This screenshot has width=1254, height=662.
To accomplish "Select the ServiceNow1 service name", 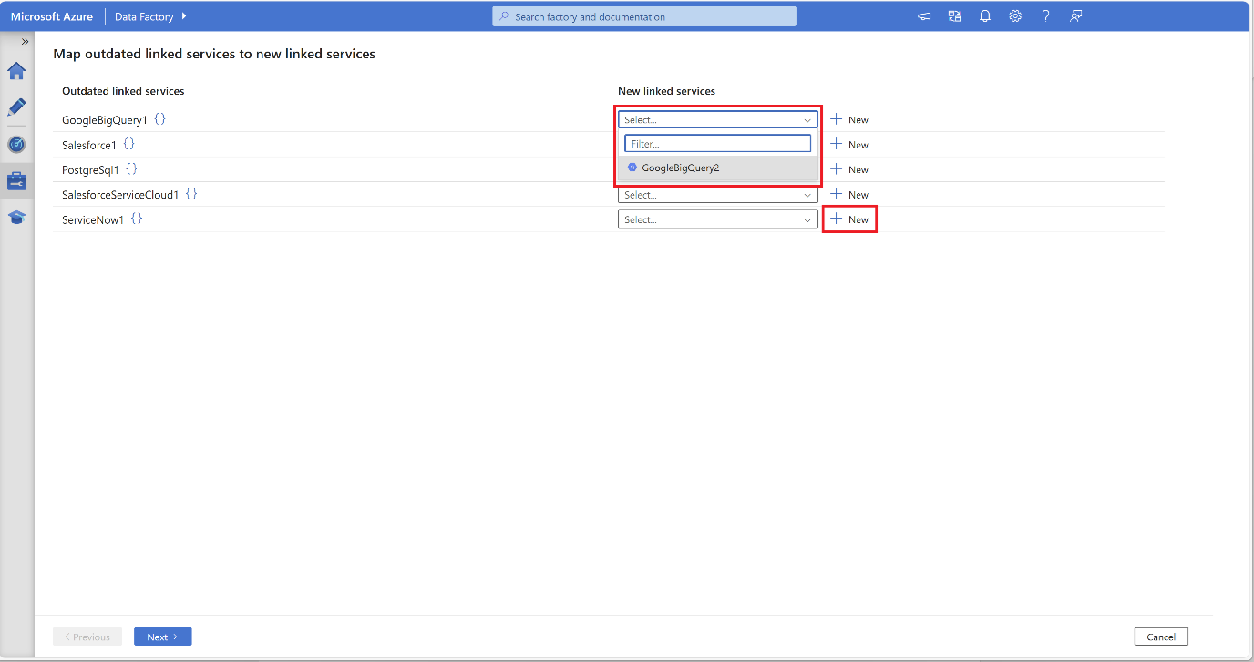I will coord(93,219).
